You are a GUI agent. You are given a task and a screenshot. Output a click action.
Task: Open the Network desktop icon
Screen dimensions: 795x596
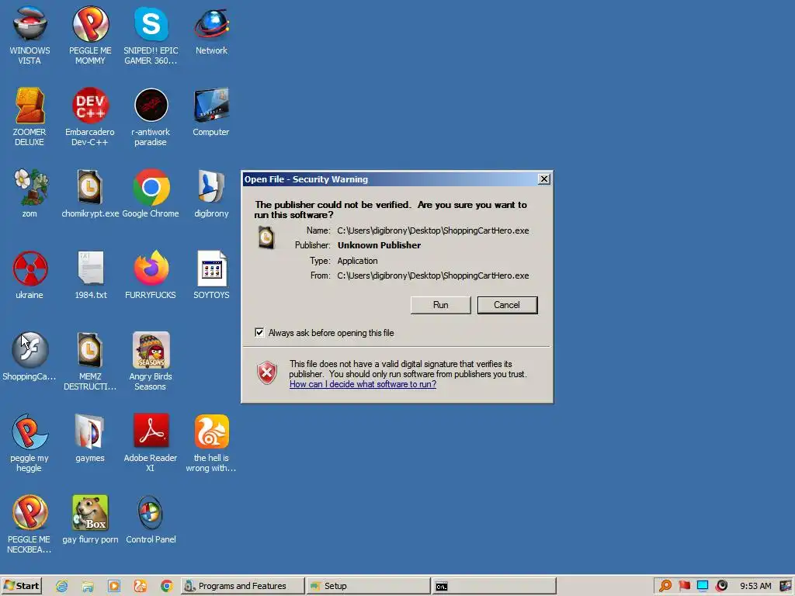click(211, 31)
